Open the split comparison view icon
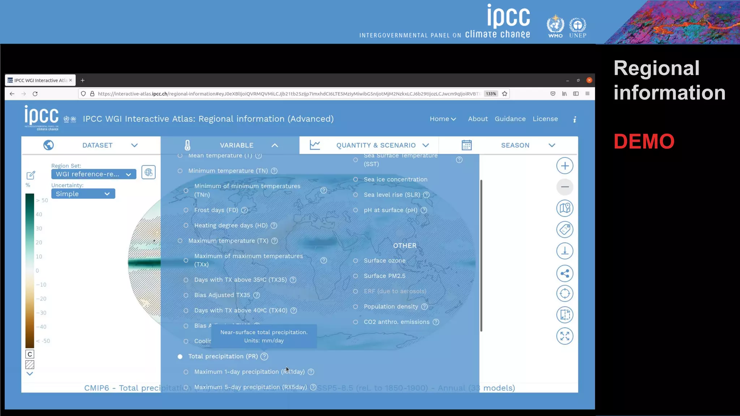This screenshot has width=740, height=416. click(x=565, y=315)
